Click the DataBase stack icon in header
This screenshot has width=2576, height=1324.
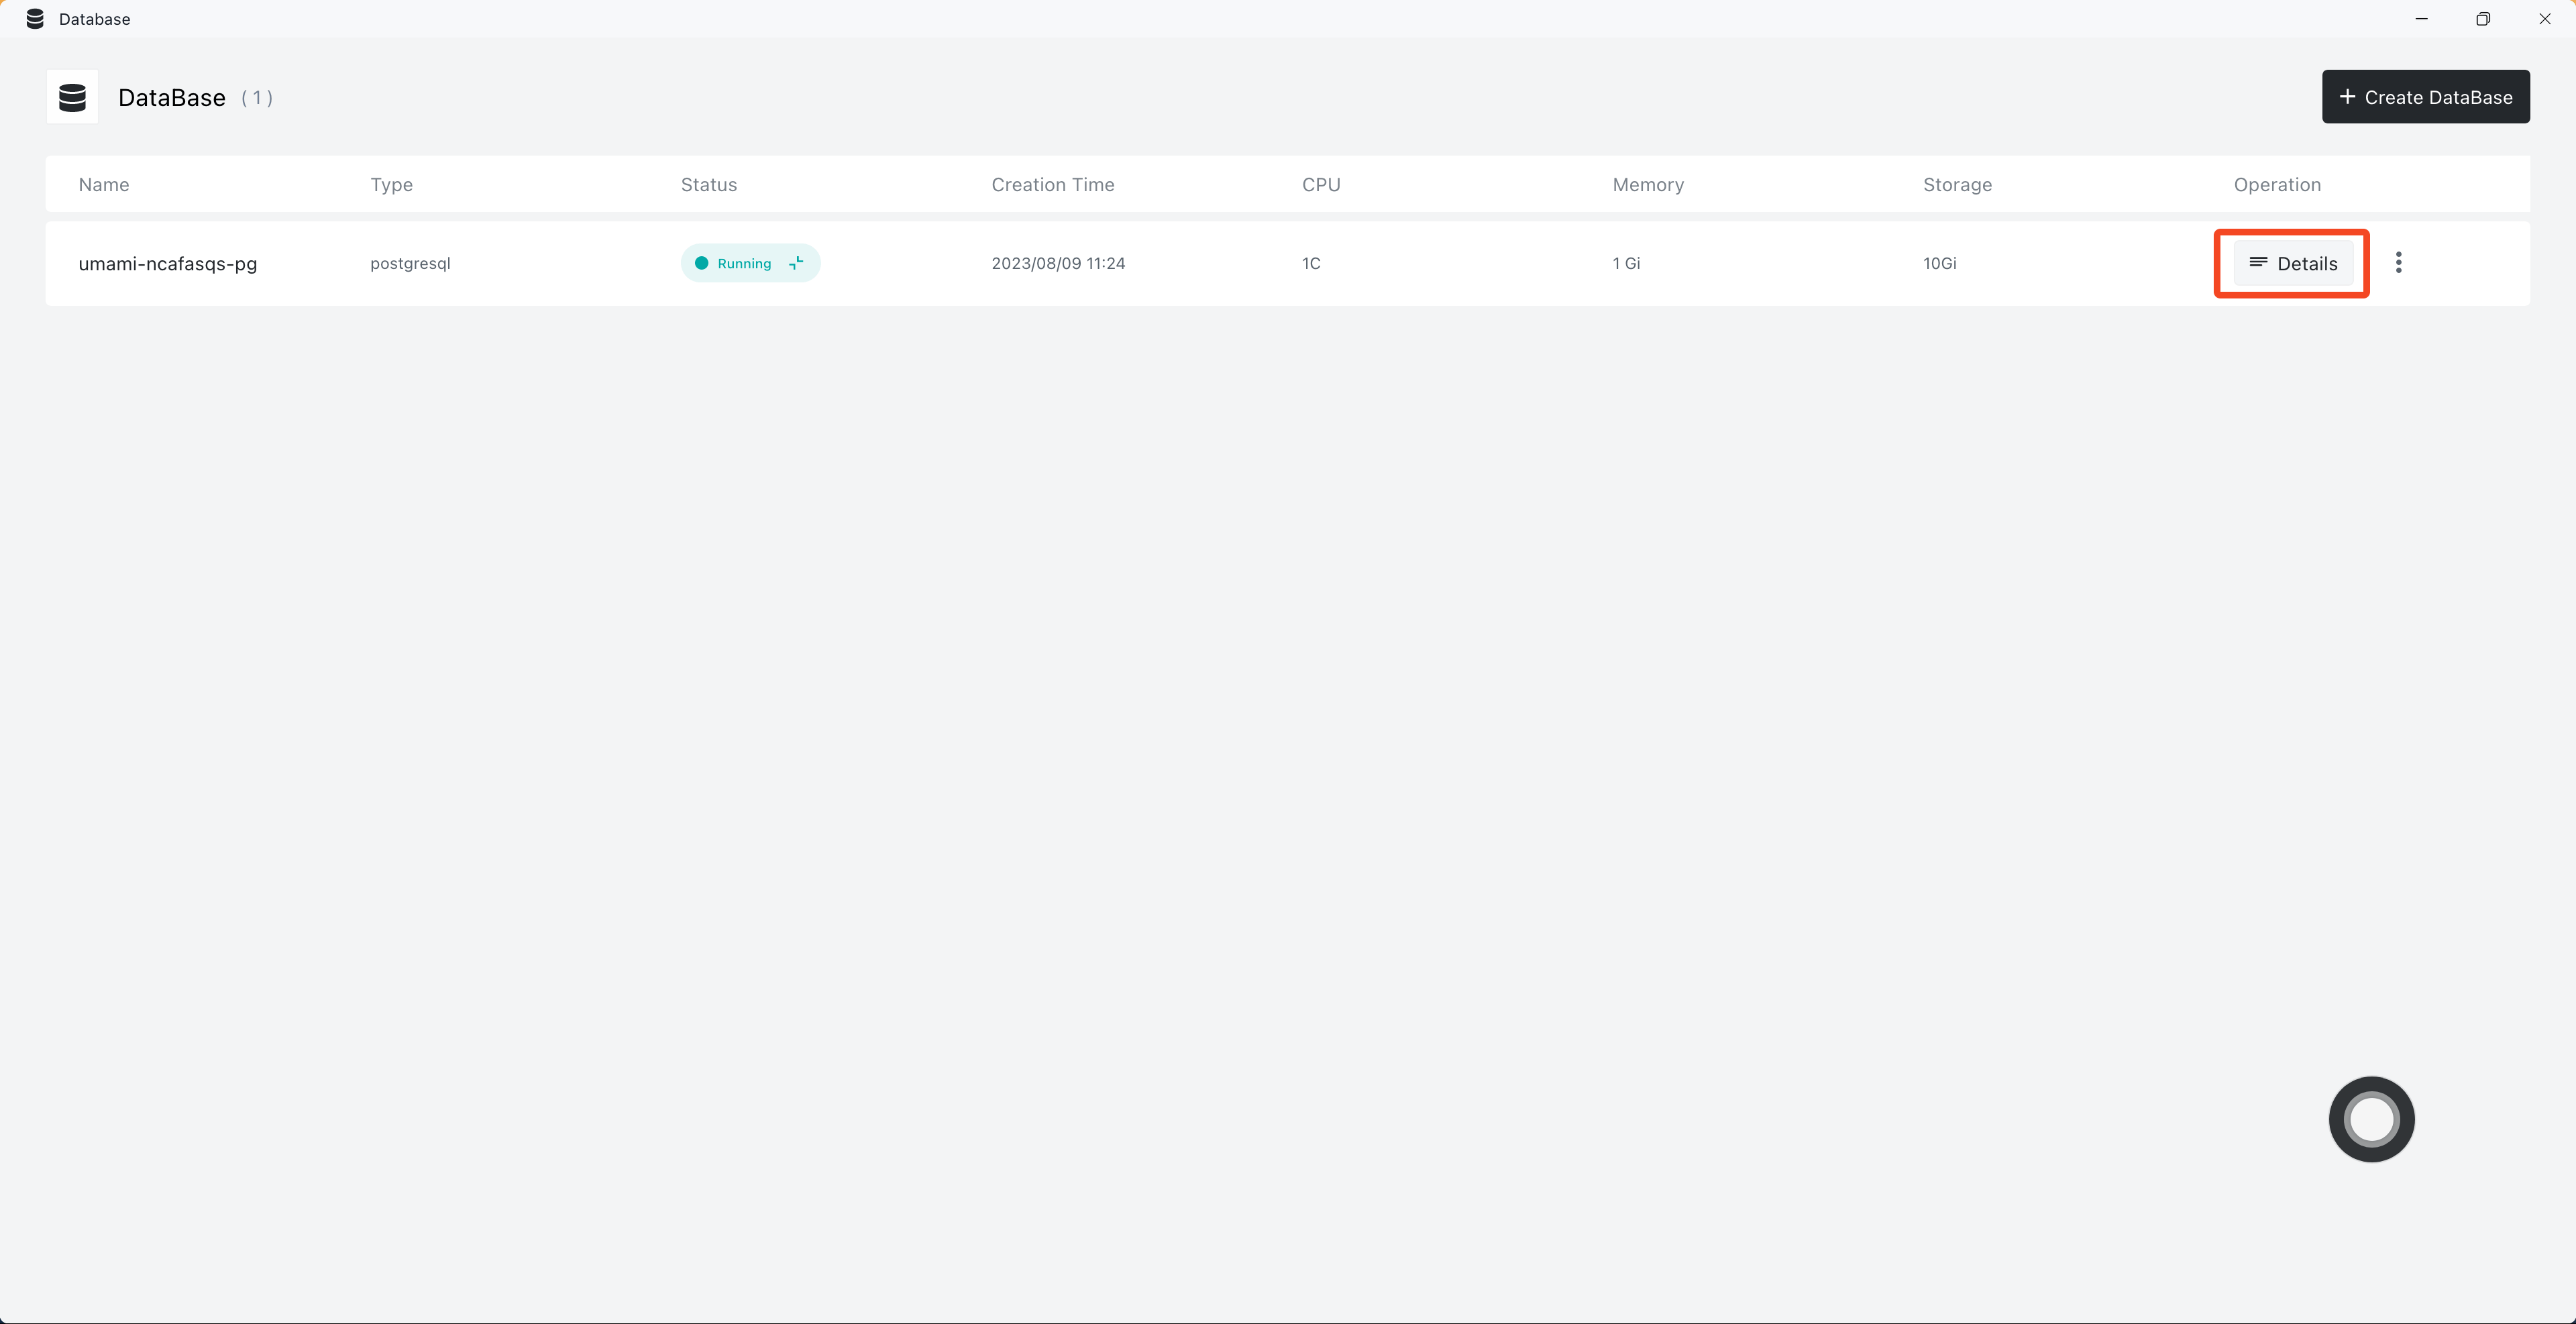72,97
